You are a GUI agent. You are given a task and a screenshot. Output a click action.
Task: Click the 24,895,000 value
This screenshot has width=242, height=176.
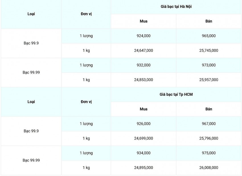(x=143, y=168)
